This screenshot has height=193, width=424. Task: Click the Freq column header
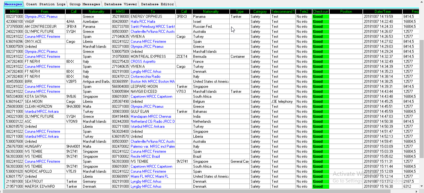point(411,12)
